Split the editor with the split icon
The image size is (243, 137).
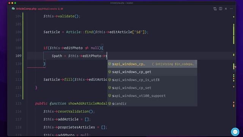pyautogui.click(x=220, y=9)
